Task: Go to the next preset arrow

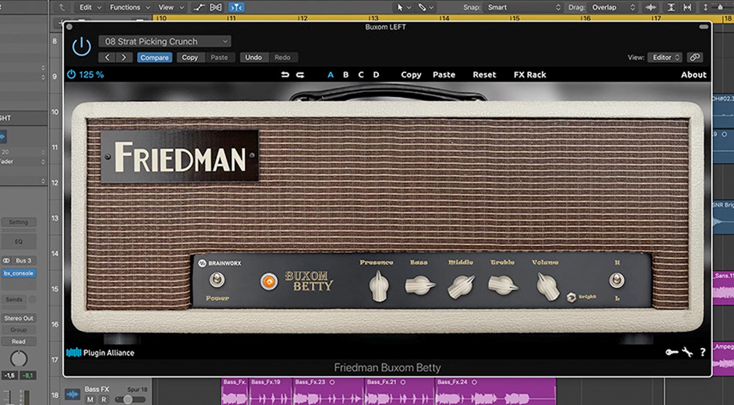Action: coord(124,57)
